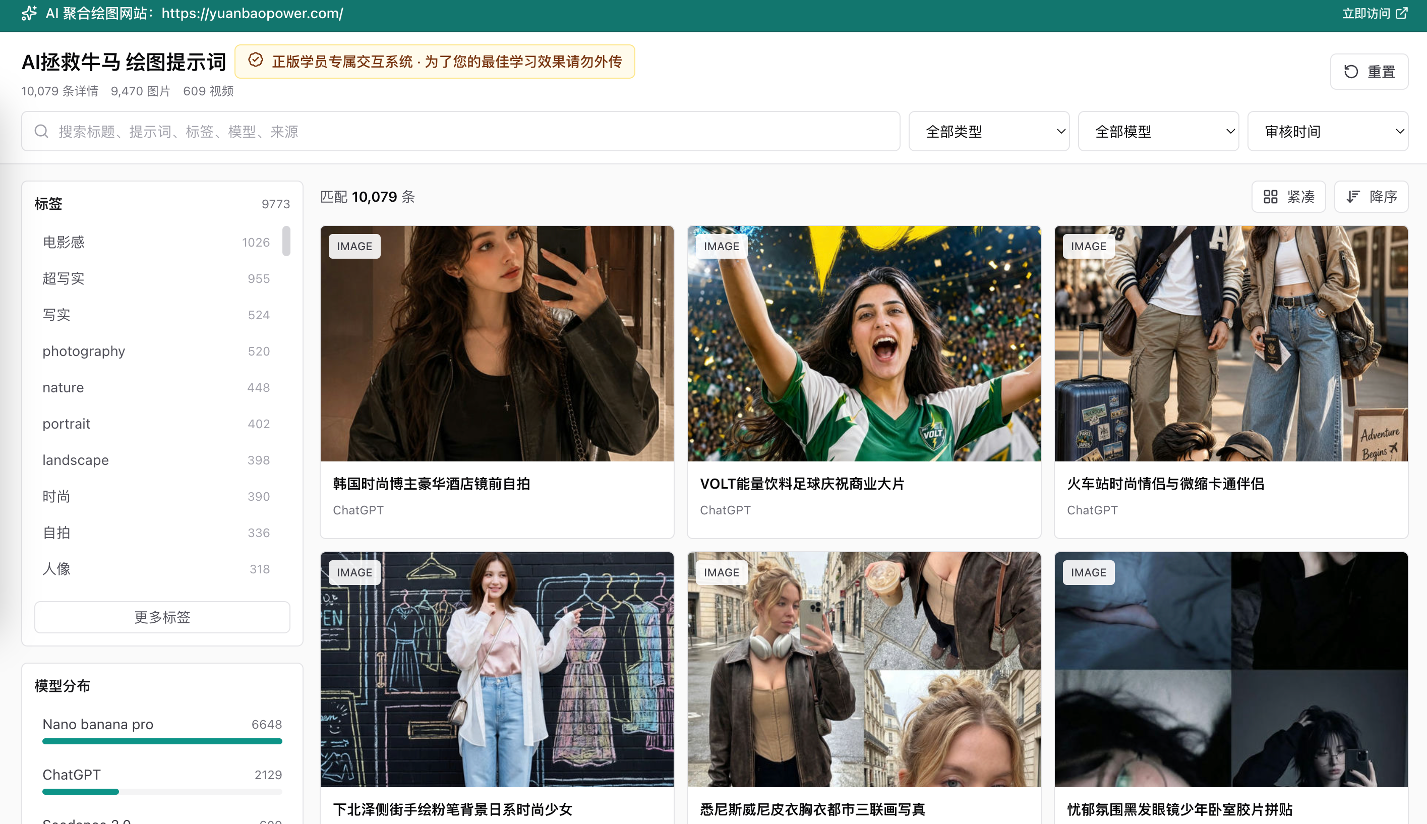The height and width of the screenshot is (824, 1427).
Task: Click the 更多标签 button
Action: [162, 617]
